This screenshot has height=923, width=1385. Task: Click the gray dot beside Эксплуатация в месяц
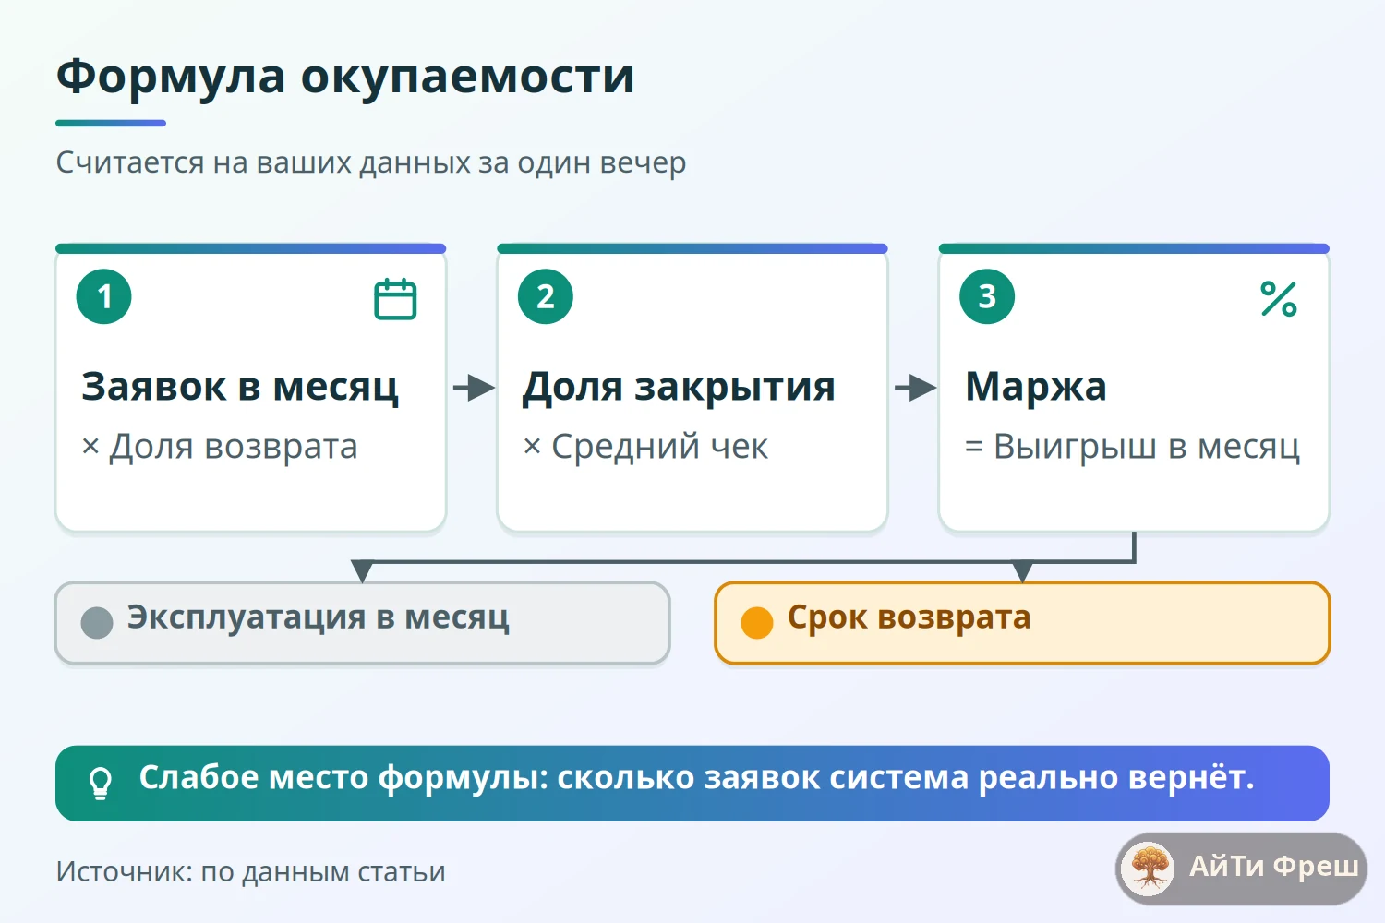point(97,623)
